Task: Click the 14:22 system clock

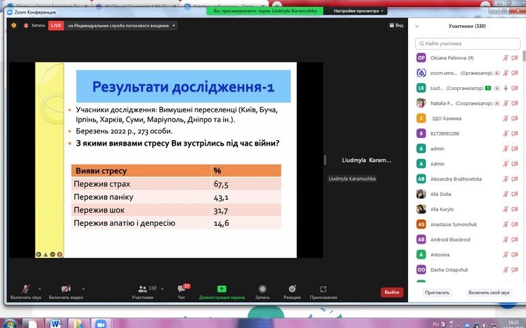Action: 513,323
